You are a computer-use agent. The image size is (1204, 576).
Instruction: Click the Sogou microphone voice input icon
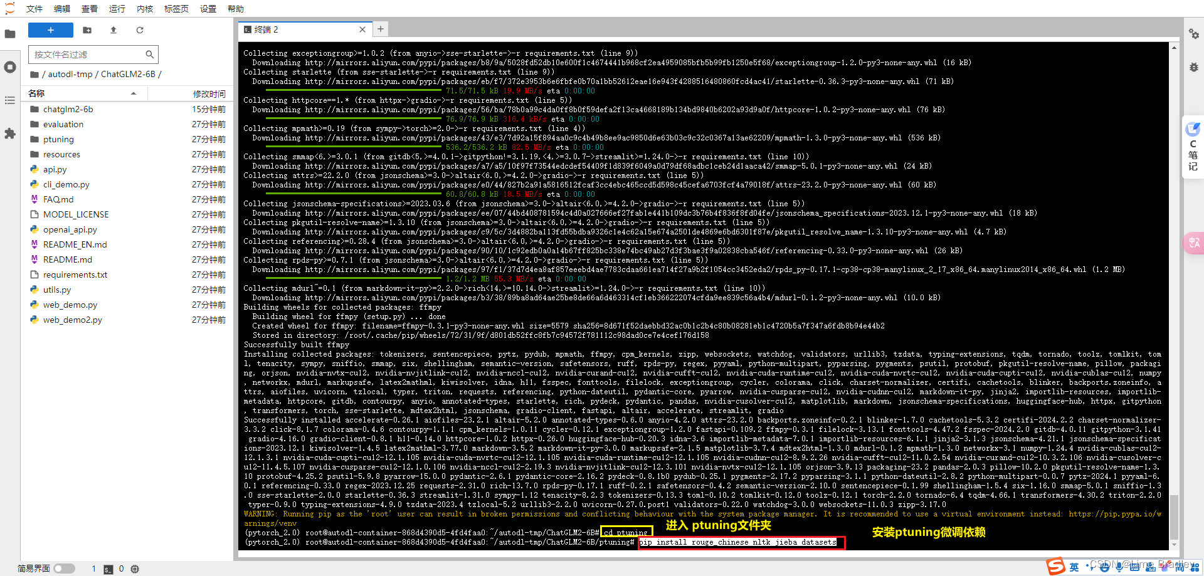[x=1120, y=567]
